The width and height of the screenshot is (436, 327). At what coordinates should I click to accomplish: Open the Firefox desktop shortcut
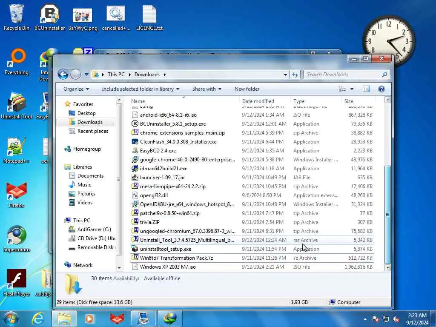pos(17,195)
